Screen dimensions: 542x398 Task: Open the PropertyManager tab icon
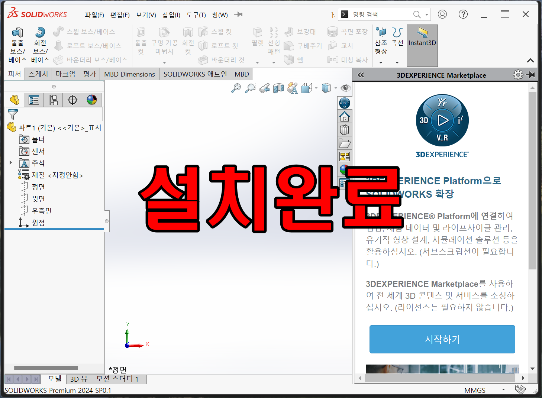34,100
